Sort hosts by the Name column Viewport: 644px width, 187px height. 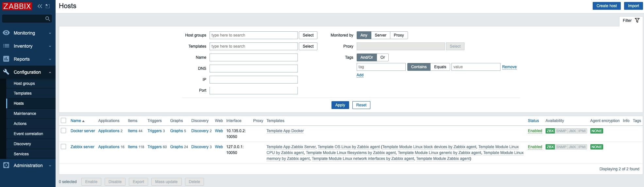[76, 121]
